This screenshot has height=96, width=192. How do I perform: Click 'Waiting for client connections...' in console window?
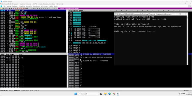point(135,31)
